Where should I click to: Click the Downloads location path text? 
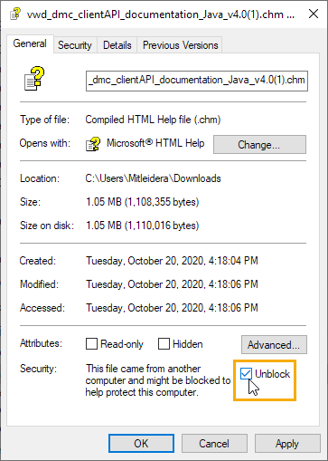(153, 178)
